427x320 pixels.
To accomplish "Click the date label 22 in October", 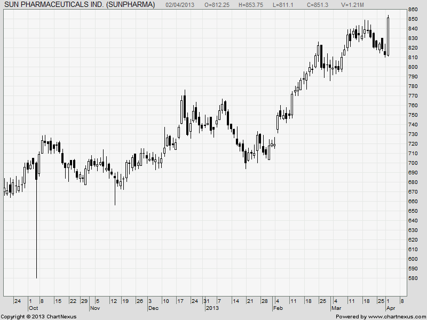I will pos(73,301).
